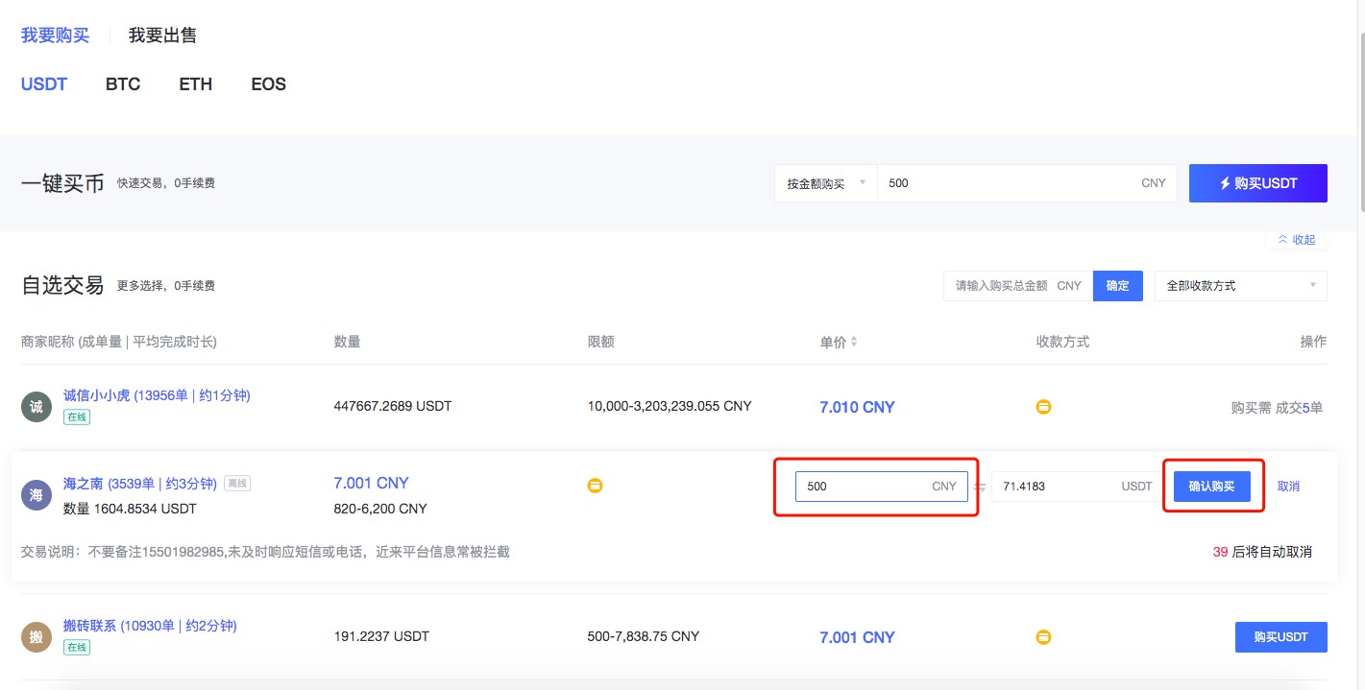Sort listings using the 单价 sort arrows
The image size is (1365, 690).
854,341
